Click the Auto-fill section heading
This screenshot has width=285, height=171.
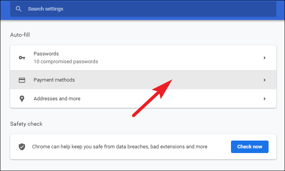pos(20,35)
